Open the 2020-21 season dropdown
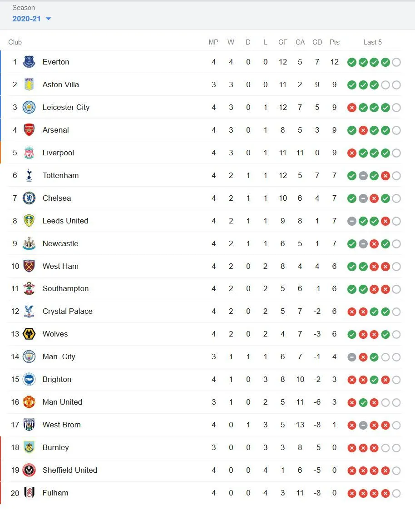This screenshot has width=415, height=510. pyautogui.click(x=32, y=19)
